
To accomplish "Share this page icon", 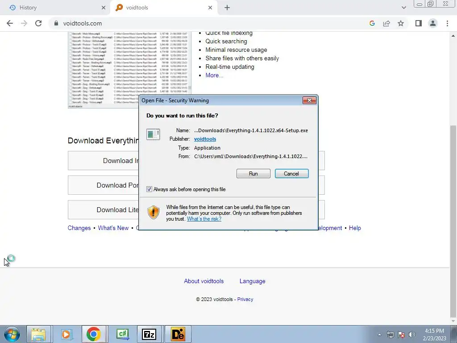I will click(386, 23).
